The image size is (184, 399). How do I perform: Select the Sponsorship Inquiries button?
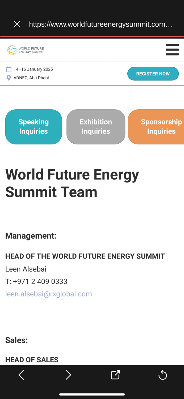tap(161, 127)
